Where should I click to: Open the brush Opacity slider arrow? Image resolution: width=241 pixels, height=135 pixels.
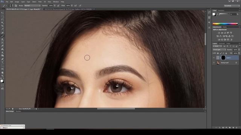[x=55, y=6]
